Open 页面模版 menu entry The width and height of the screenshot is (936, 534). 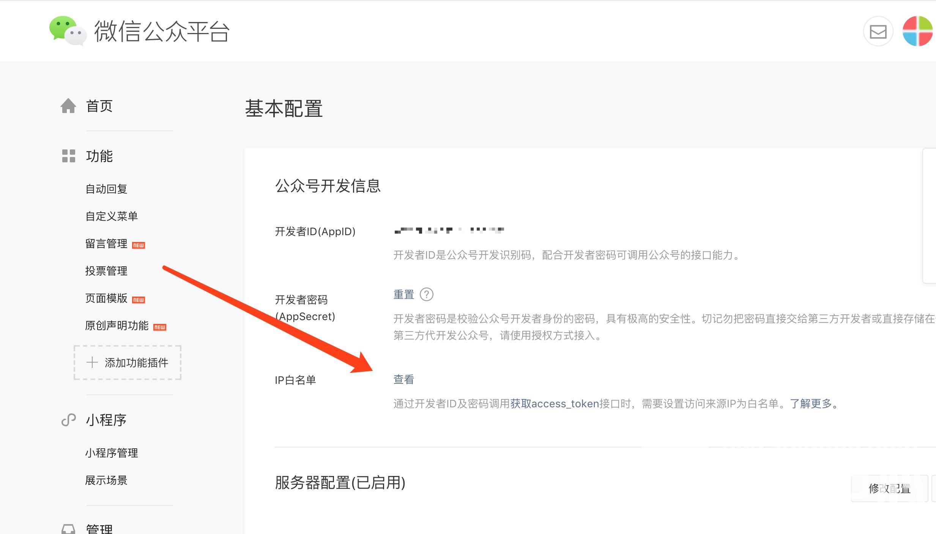106,298
